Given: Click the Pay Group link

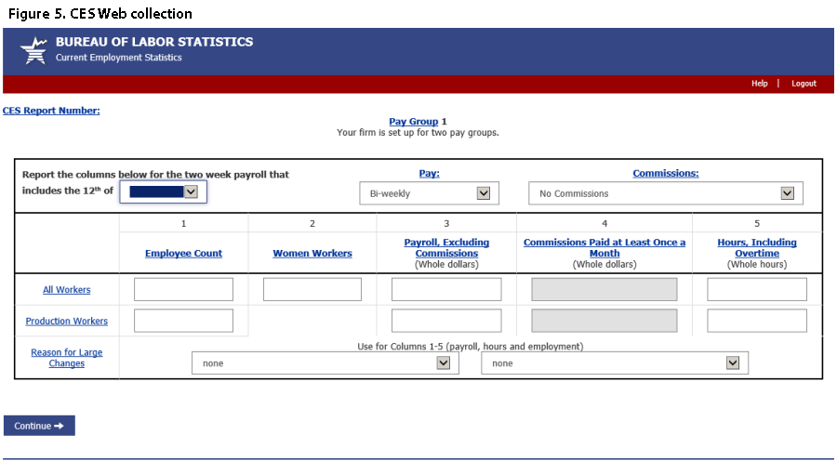Looking at the screenshot, I should coord(413,122).
